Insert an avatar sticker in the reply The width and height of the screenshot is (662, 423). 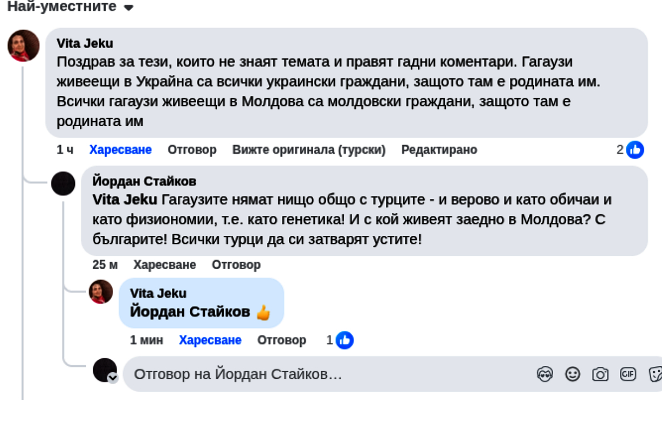pos(545,374)
